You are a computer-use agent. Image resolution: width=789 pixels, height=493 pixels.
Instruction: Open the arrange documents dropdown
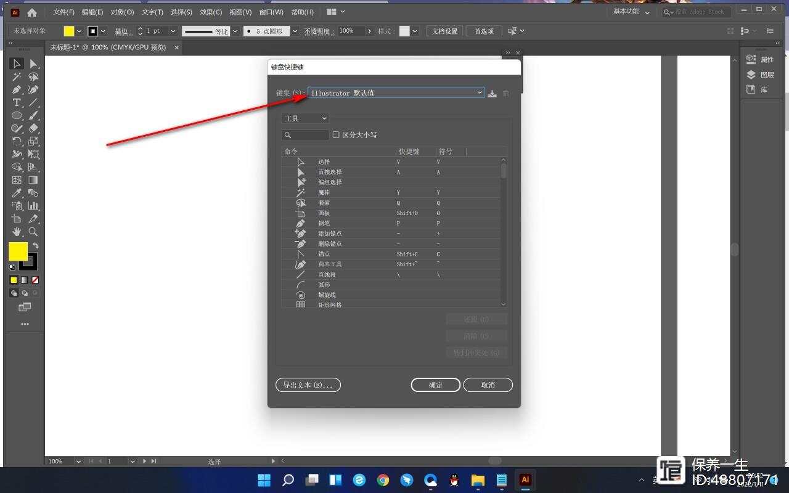pos(336,12)
